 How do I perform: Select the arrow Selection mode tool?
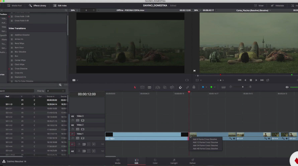point(135,87)
